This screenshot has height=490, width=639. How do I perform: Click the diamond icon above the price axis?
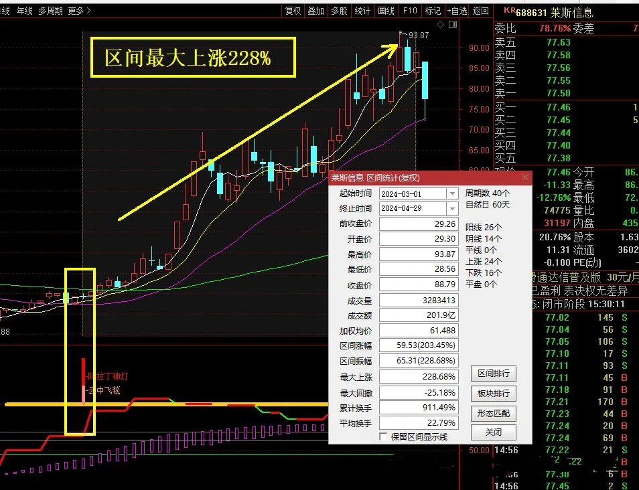point(440,25)
